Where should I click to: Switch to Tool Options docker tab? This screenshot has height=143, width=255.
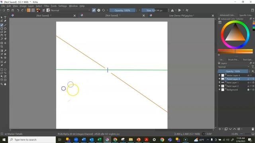coord(247,60)
